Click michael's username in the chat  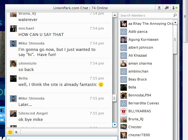(26, 28)
